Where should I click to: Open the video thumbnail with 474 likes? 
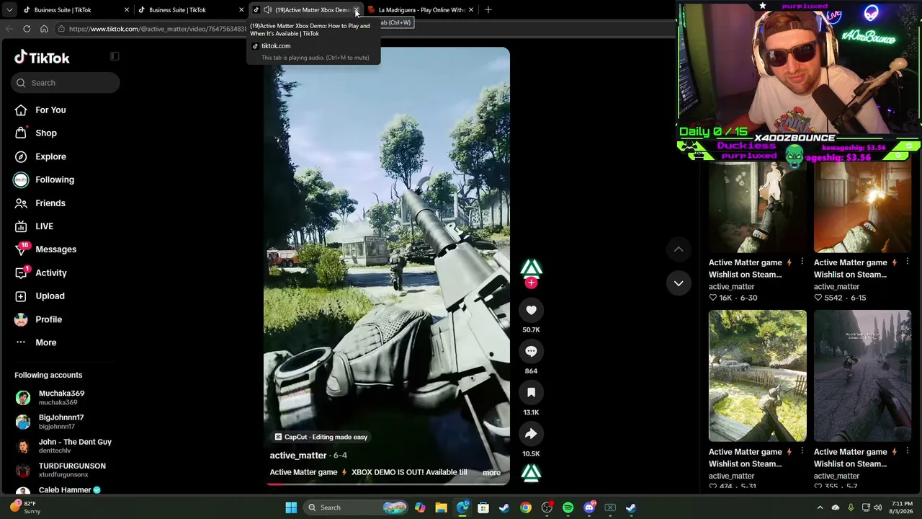[758, 376]
